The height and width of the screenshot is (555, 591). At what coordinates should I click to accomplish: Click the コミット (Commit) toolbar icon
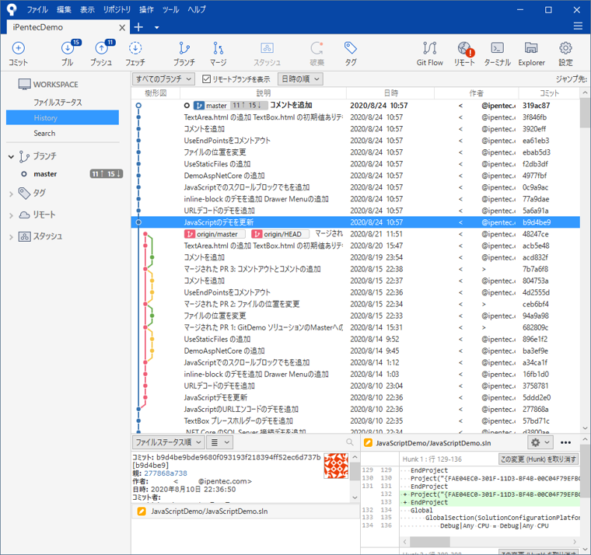point(18,54)
